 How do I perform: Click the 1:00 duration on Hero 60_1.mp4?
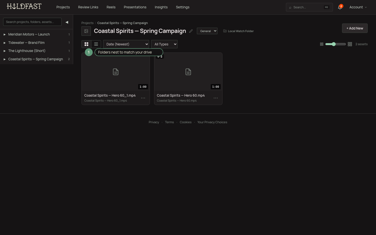[143, 87]
